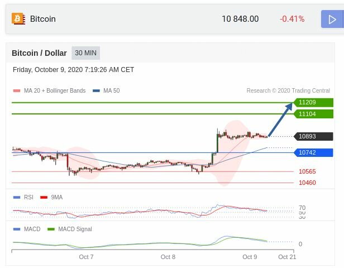Click the 11104 green resistance price tag

(x=314, y=114)
